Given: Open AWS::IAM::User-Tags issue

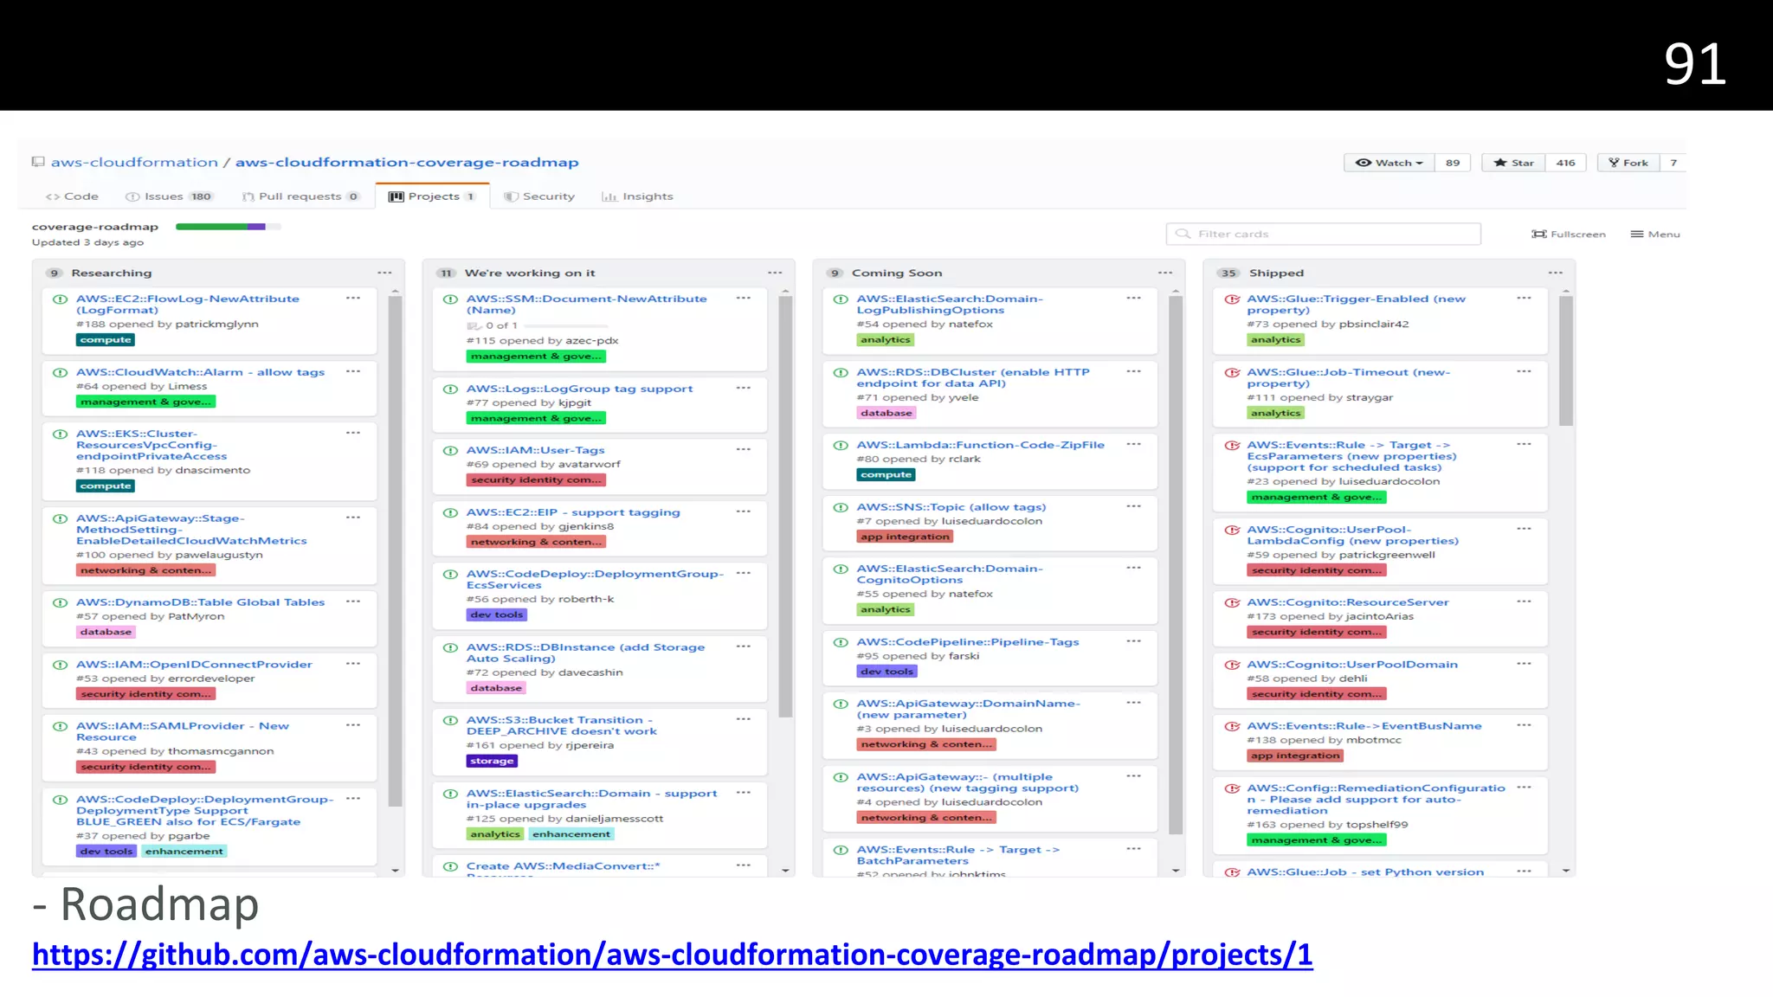Looking at the screenshot, I should pos(535,450).
